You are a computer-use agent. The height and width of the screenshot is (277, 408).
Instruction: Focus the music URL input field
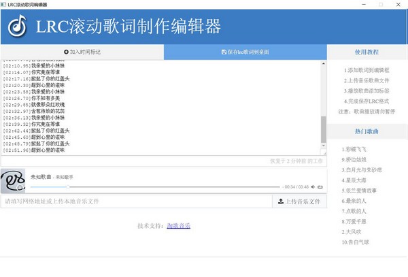point(136,201)
